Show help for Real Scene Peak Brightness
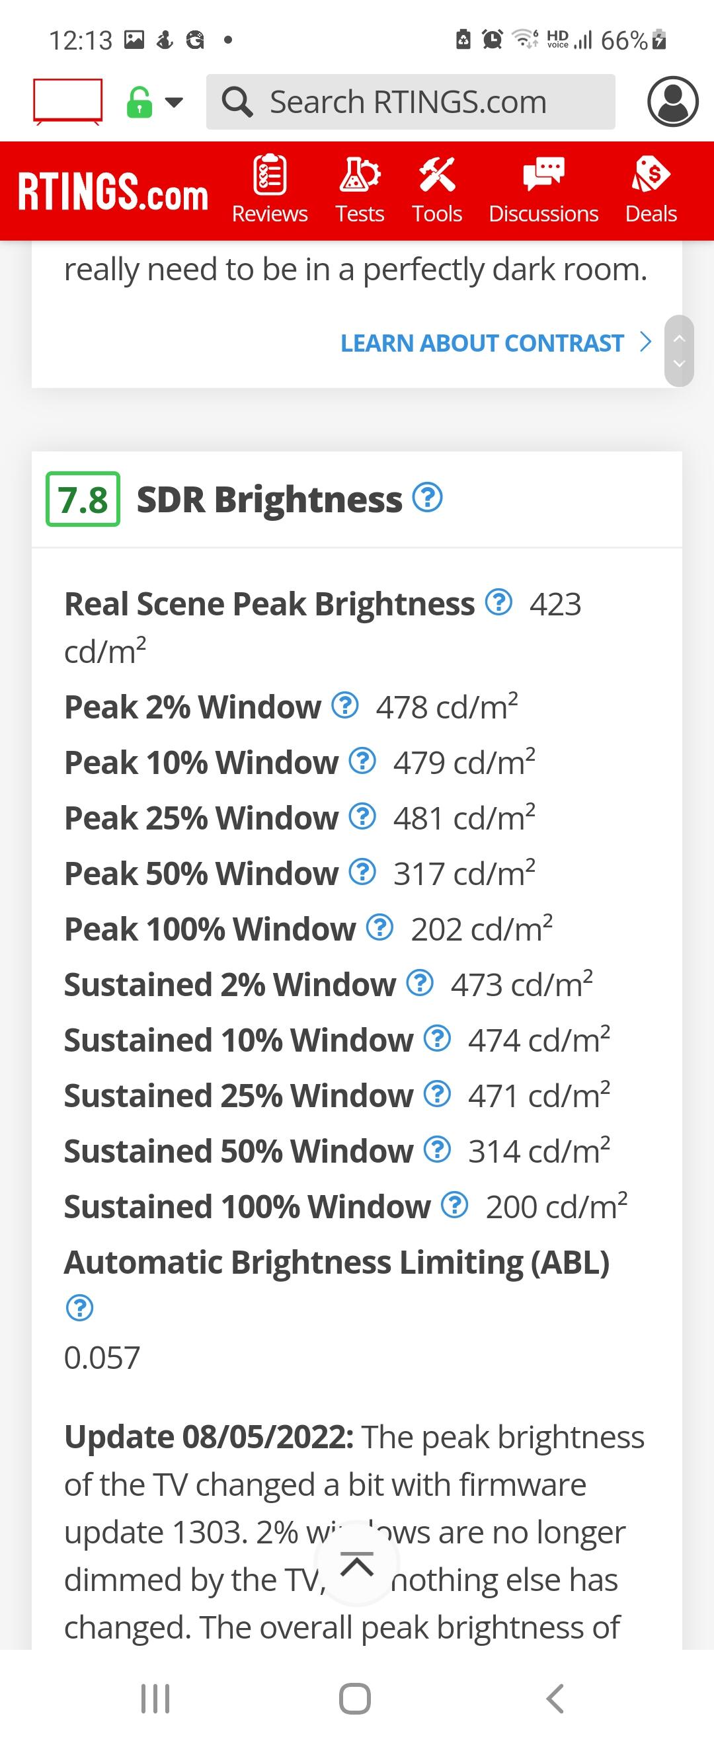 click(498, 602)
